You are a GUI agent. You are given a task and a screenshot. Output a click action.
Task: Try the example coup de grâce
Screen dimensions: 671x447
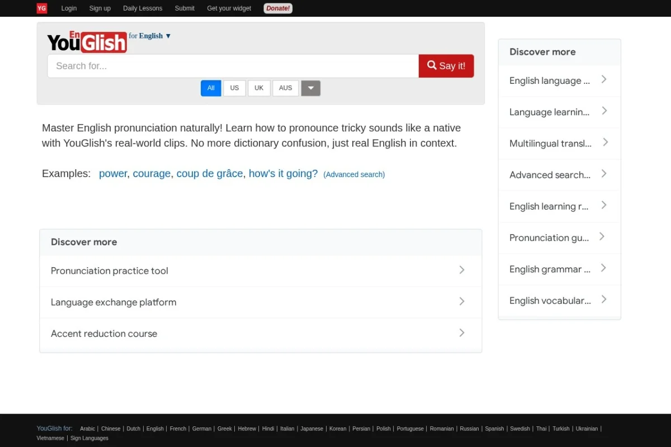click(210, 174)
